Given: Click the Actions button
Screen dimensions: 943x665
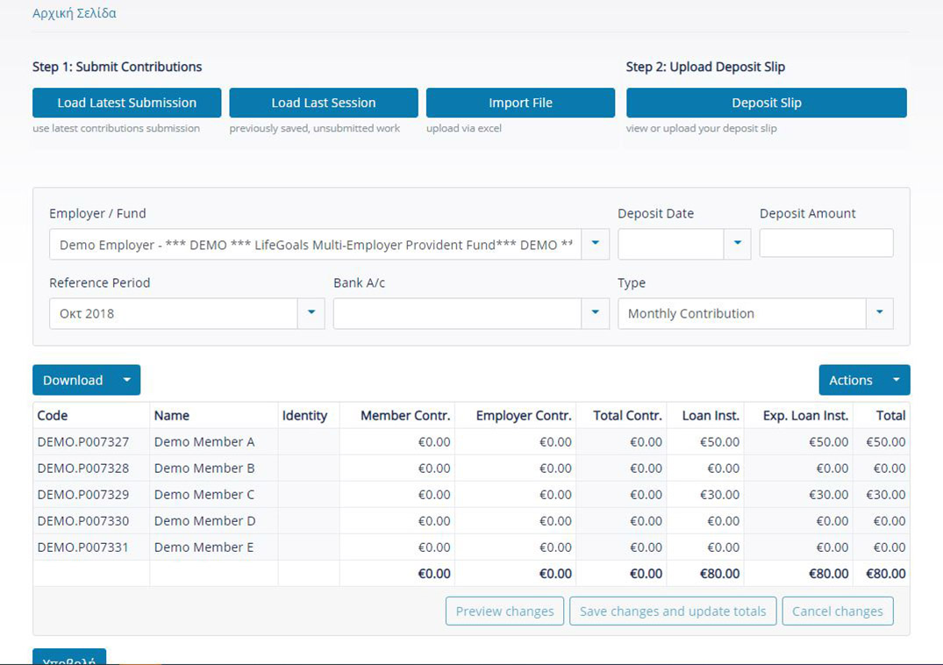Looking at the screenshot, I should point(850,380).
